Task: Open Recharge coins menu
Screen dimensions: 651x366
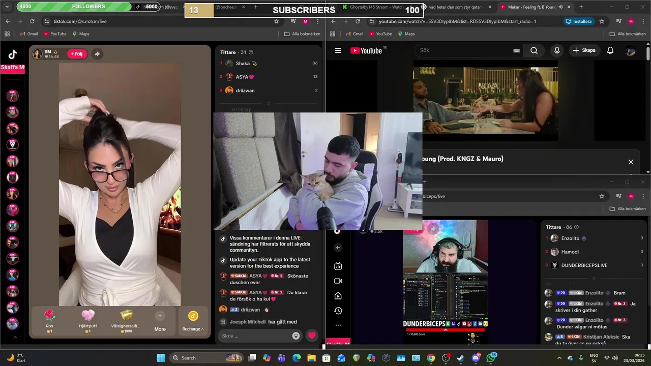Action: 193,321
